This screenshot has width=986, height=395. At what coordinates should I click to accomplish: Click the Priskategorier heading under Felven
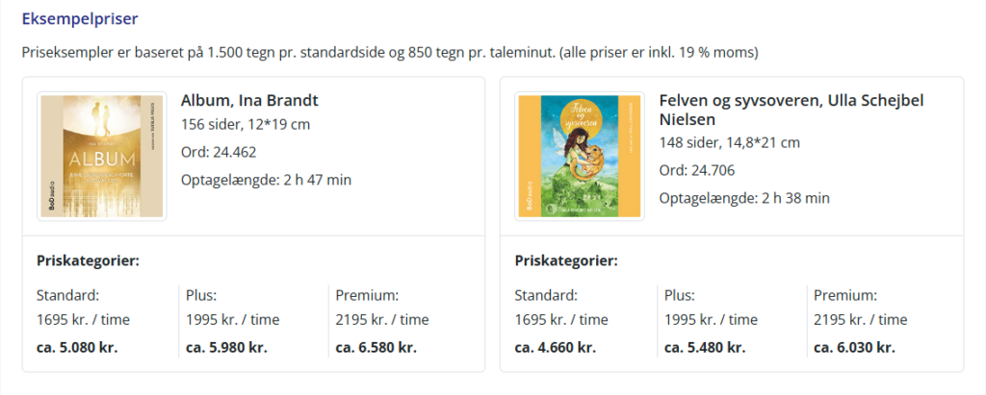566,260
